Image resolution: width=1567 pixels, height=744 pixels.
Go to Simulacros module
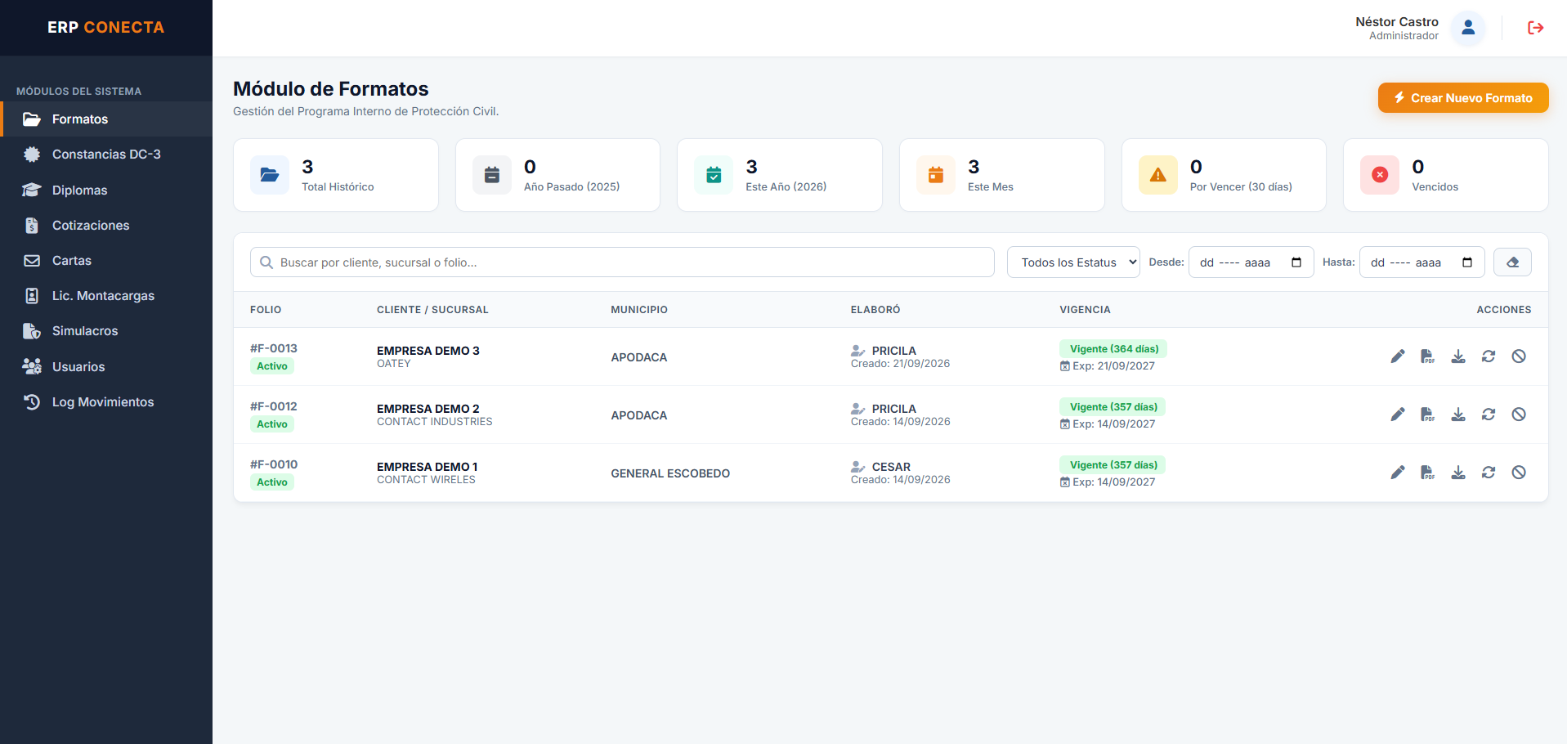click(x=106, y=331)
